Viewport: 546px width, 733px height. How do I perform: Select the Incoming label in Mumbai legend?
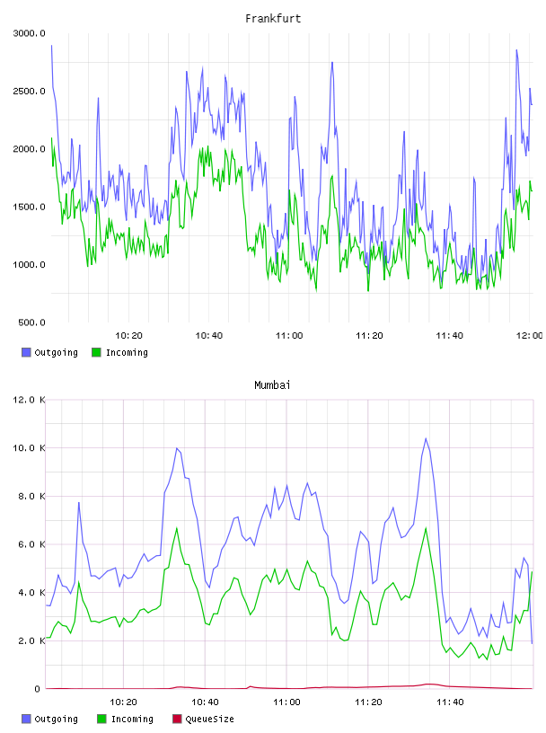(x=132, y=719)
